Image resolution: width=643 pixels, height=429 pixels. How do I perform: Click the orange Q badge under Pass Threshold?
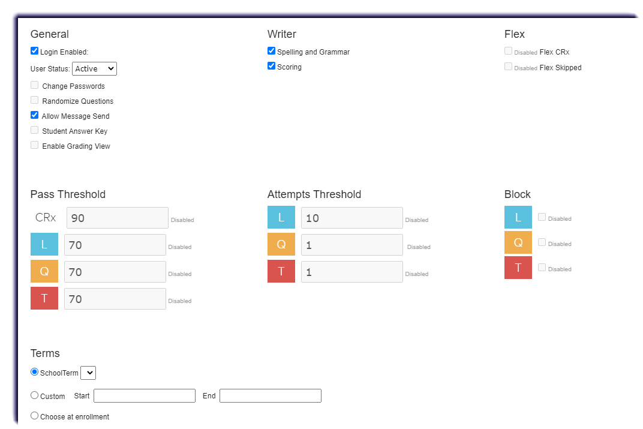point(44,271)
